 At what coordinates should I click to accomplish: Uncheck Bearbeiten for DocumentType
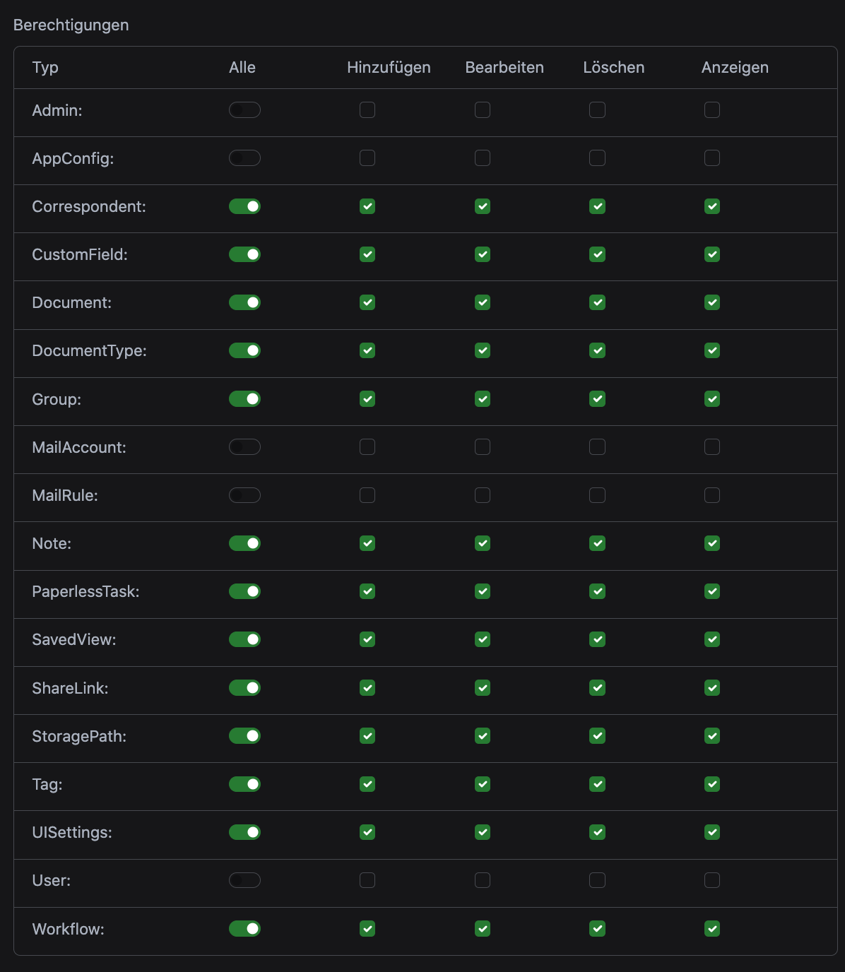(x=483, y=350)
